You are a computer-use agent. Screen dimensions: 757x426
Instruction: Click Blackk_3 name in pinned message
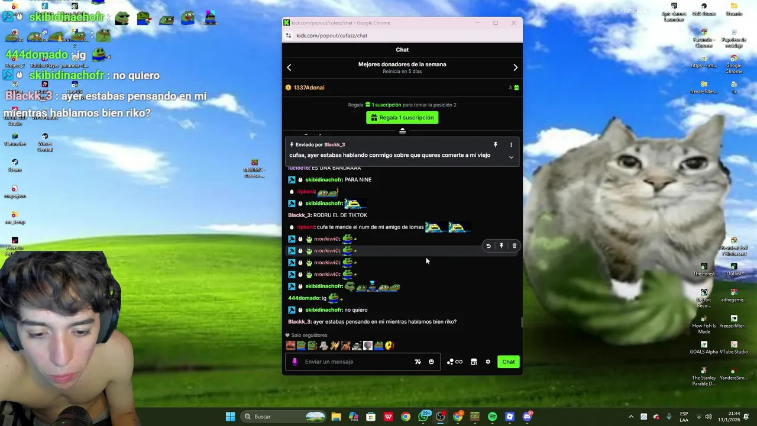[334, 144]
